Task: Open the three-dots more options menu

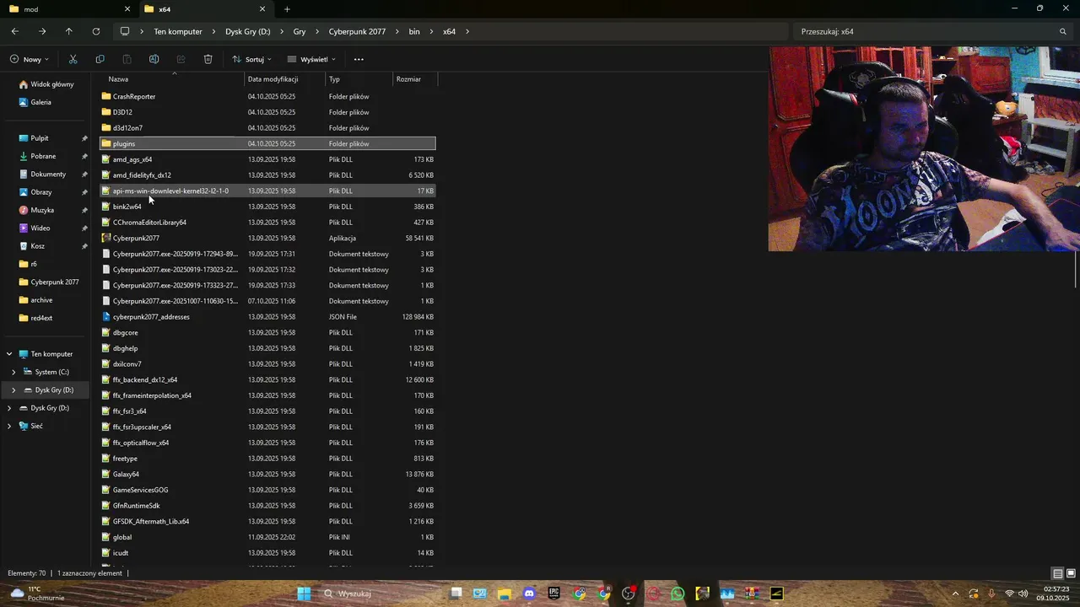Action: [x=359, y=59]
